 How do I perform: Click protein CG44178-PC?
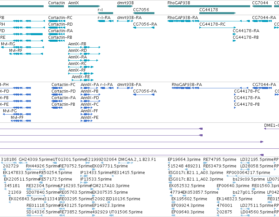(247, 91)
